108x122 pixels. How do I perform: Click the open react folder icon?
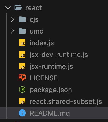click(18, 7)
